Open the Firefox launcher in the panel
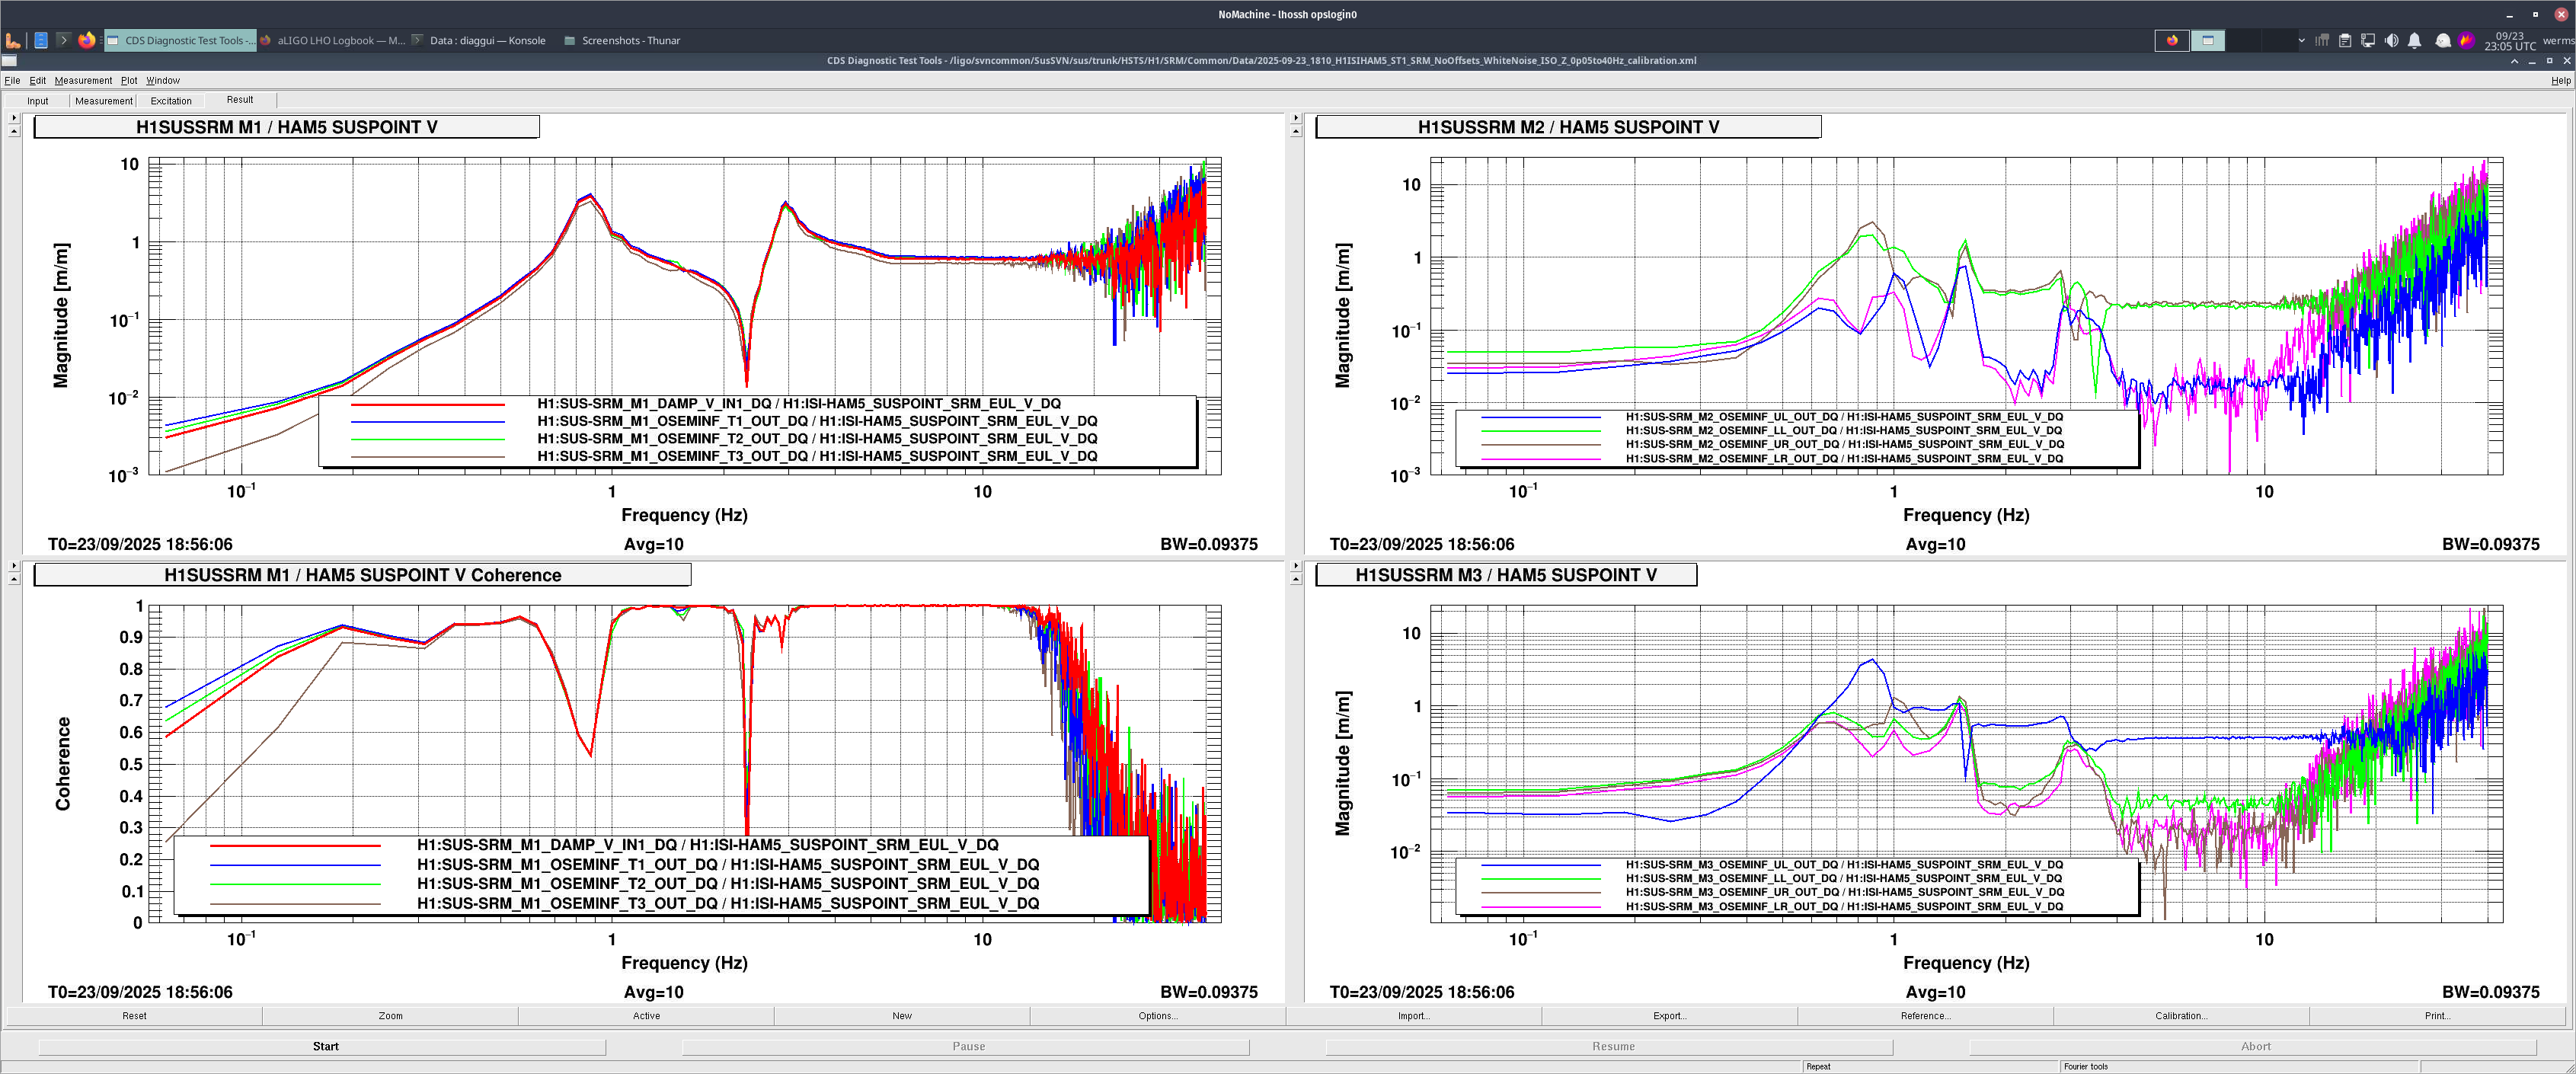The width and height of the screenshot is (2576, 1074). 87,40
